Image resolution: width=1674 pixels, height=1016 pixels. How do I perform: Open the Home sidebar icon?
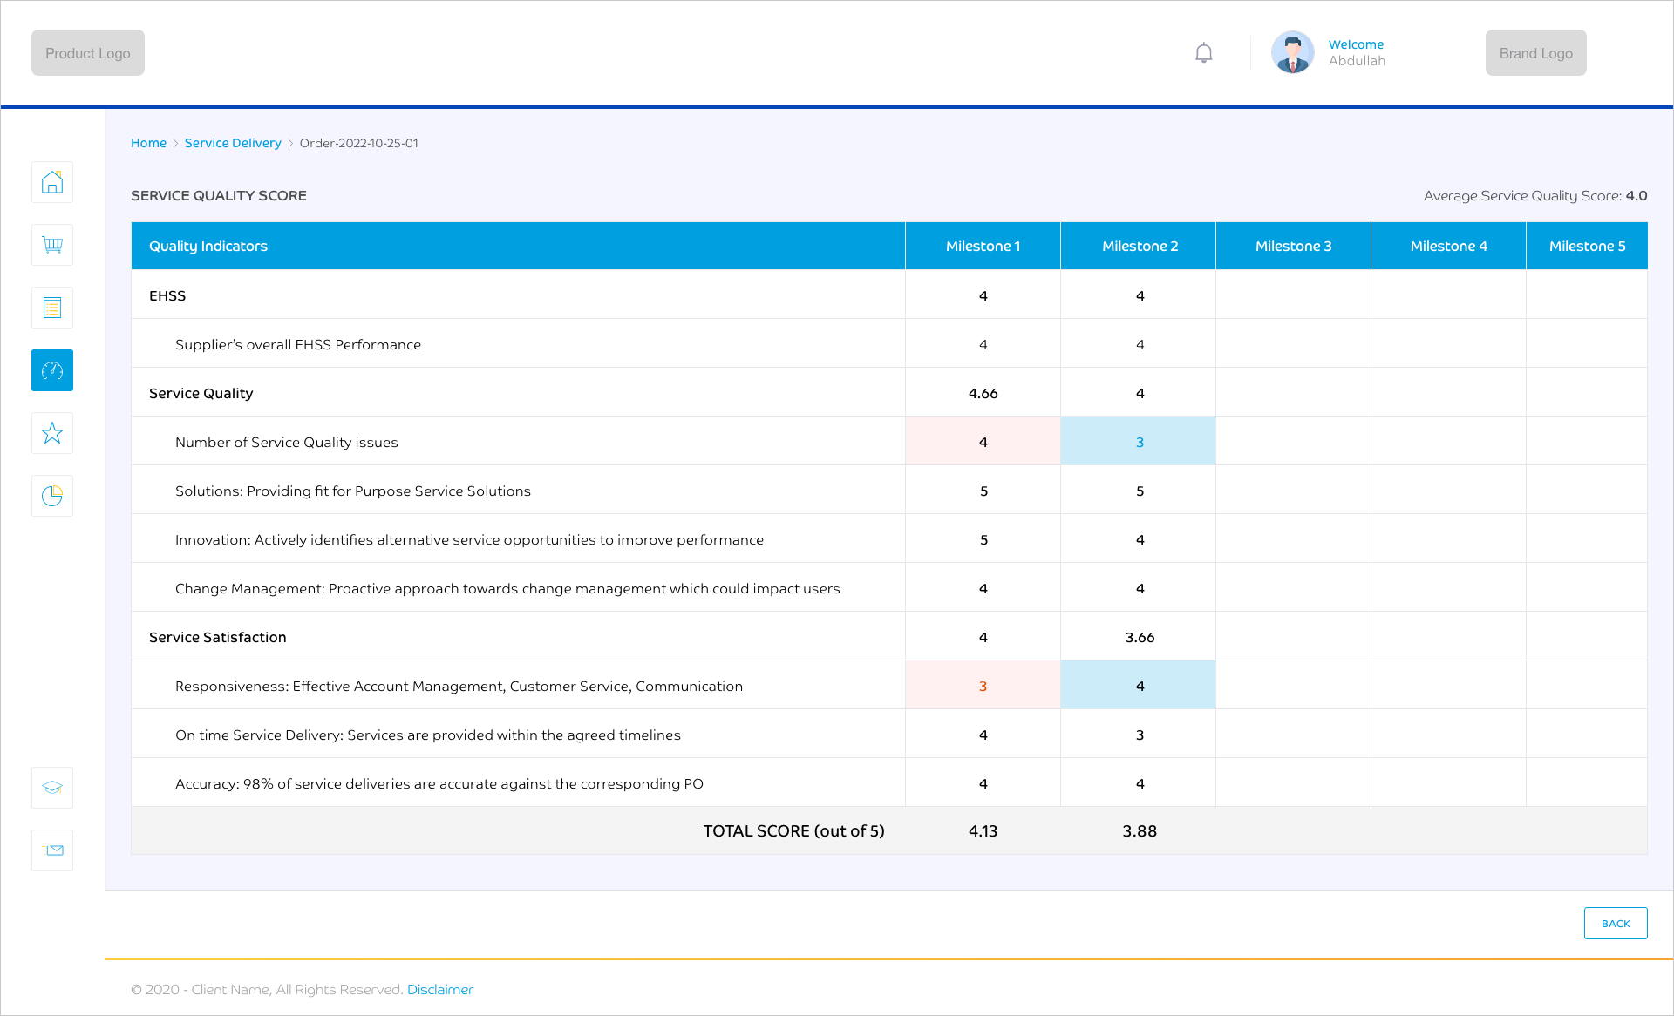point(52,182)
